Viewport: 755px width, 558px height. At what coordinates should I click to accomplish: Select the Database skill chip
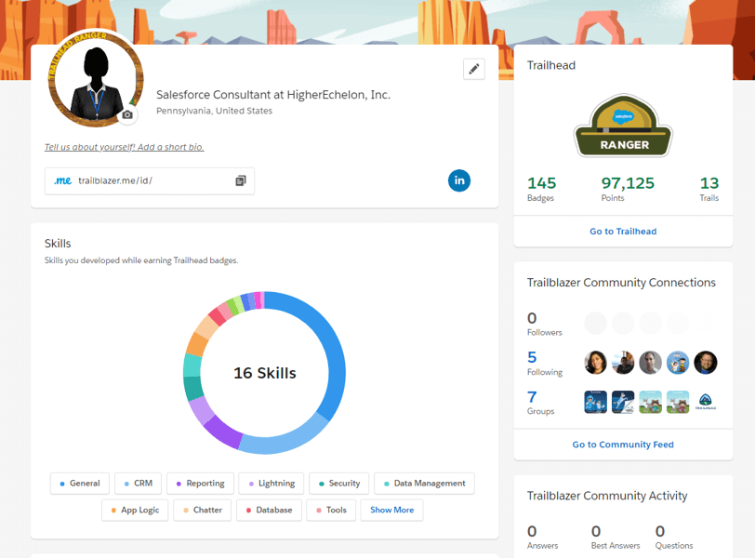click(269, 510)
